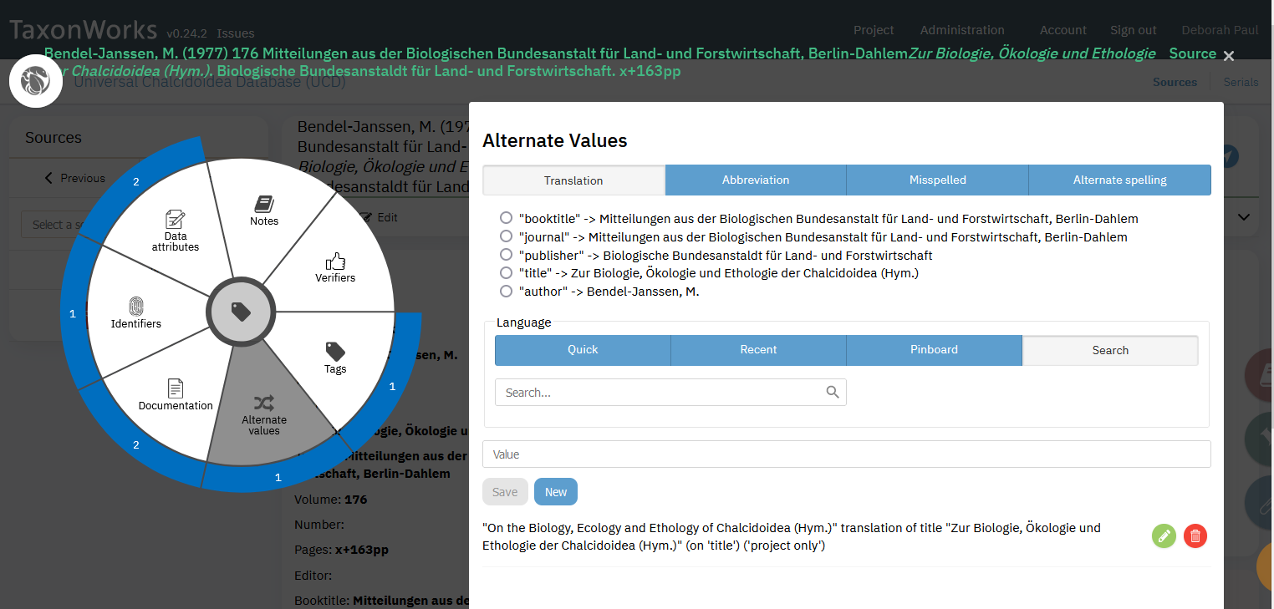Open the Documentation slice
The image size is (1274, 609).
point(176,394)
